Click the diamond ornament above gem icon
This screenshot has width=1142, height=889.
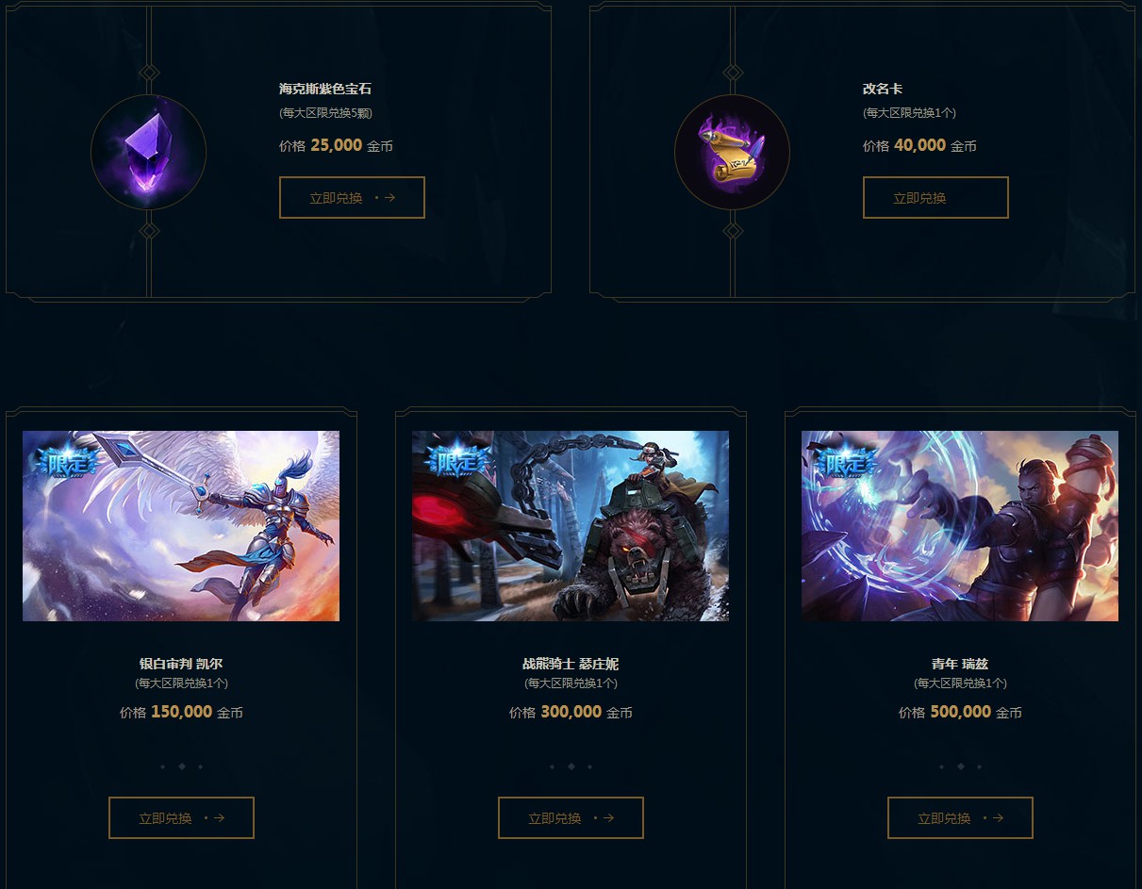[x=148, y=73]
